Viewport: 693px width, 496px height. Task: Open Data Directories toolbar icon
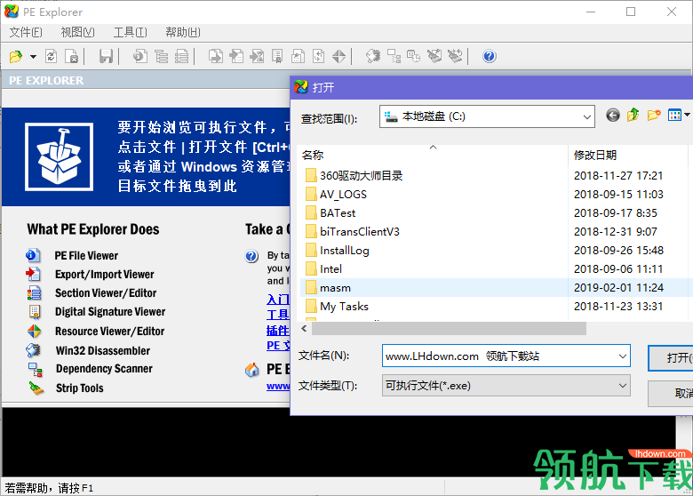pos(162,56)
